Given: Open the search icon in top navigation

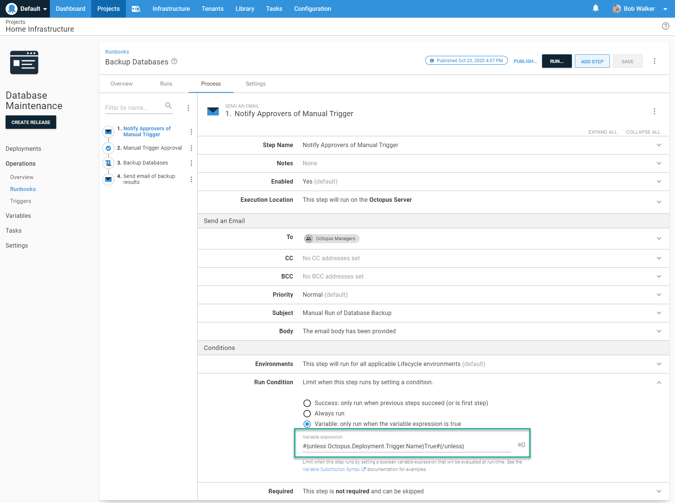Looking at the screenshot, I should (136, 9).
